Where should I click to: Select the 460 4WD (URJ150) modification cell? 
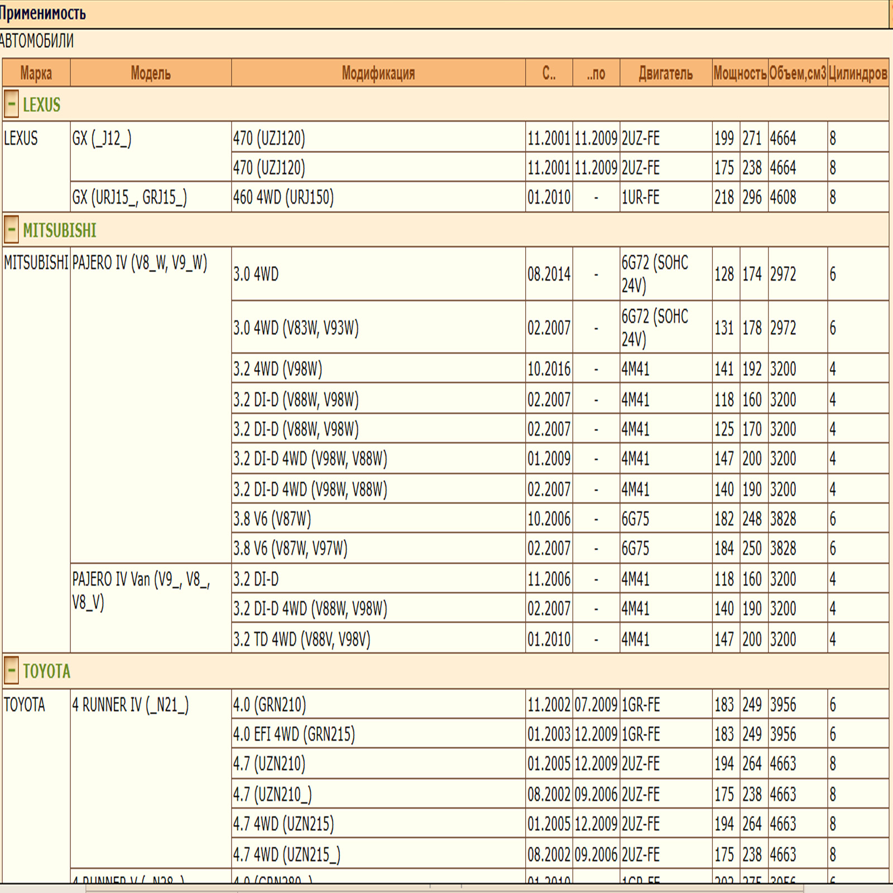click(284, 197)
